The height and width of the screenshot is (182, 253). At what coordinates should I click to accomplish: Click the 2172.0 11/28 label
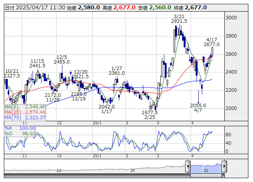pyautogui.click(x=53, y=97)
